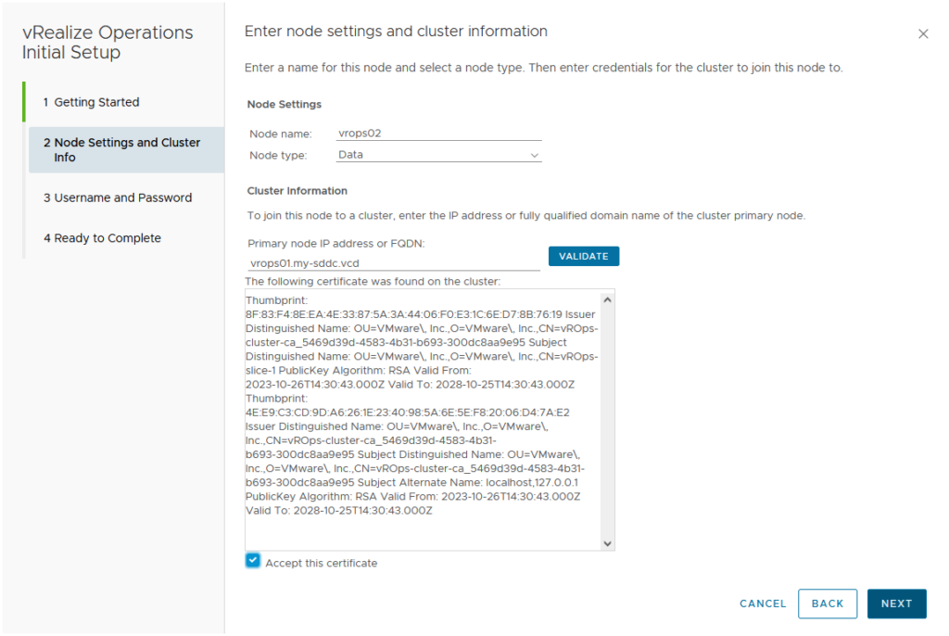Go to step 1 Getting Started
Screen dimensions: 949x636
[96, 102]
